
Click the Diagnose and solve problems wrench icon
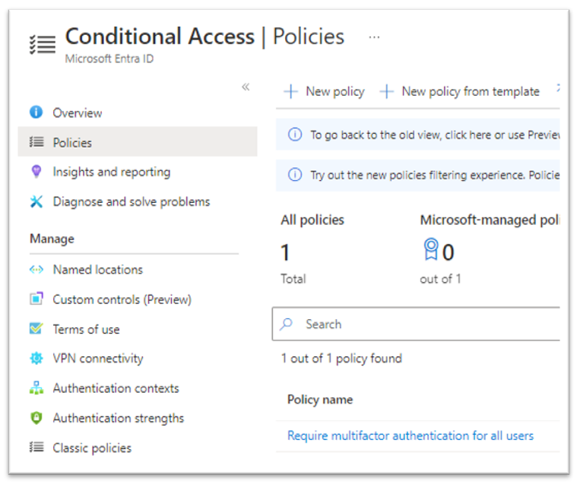(36, 201)
